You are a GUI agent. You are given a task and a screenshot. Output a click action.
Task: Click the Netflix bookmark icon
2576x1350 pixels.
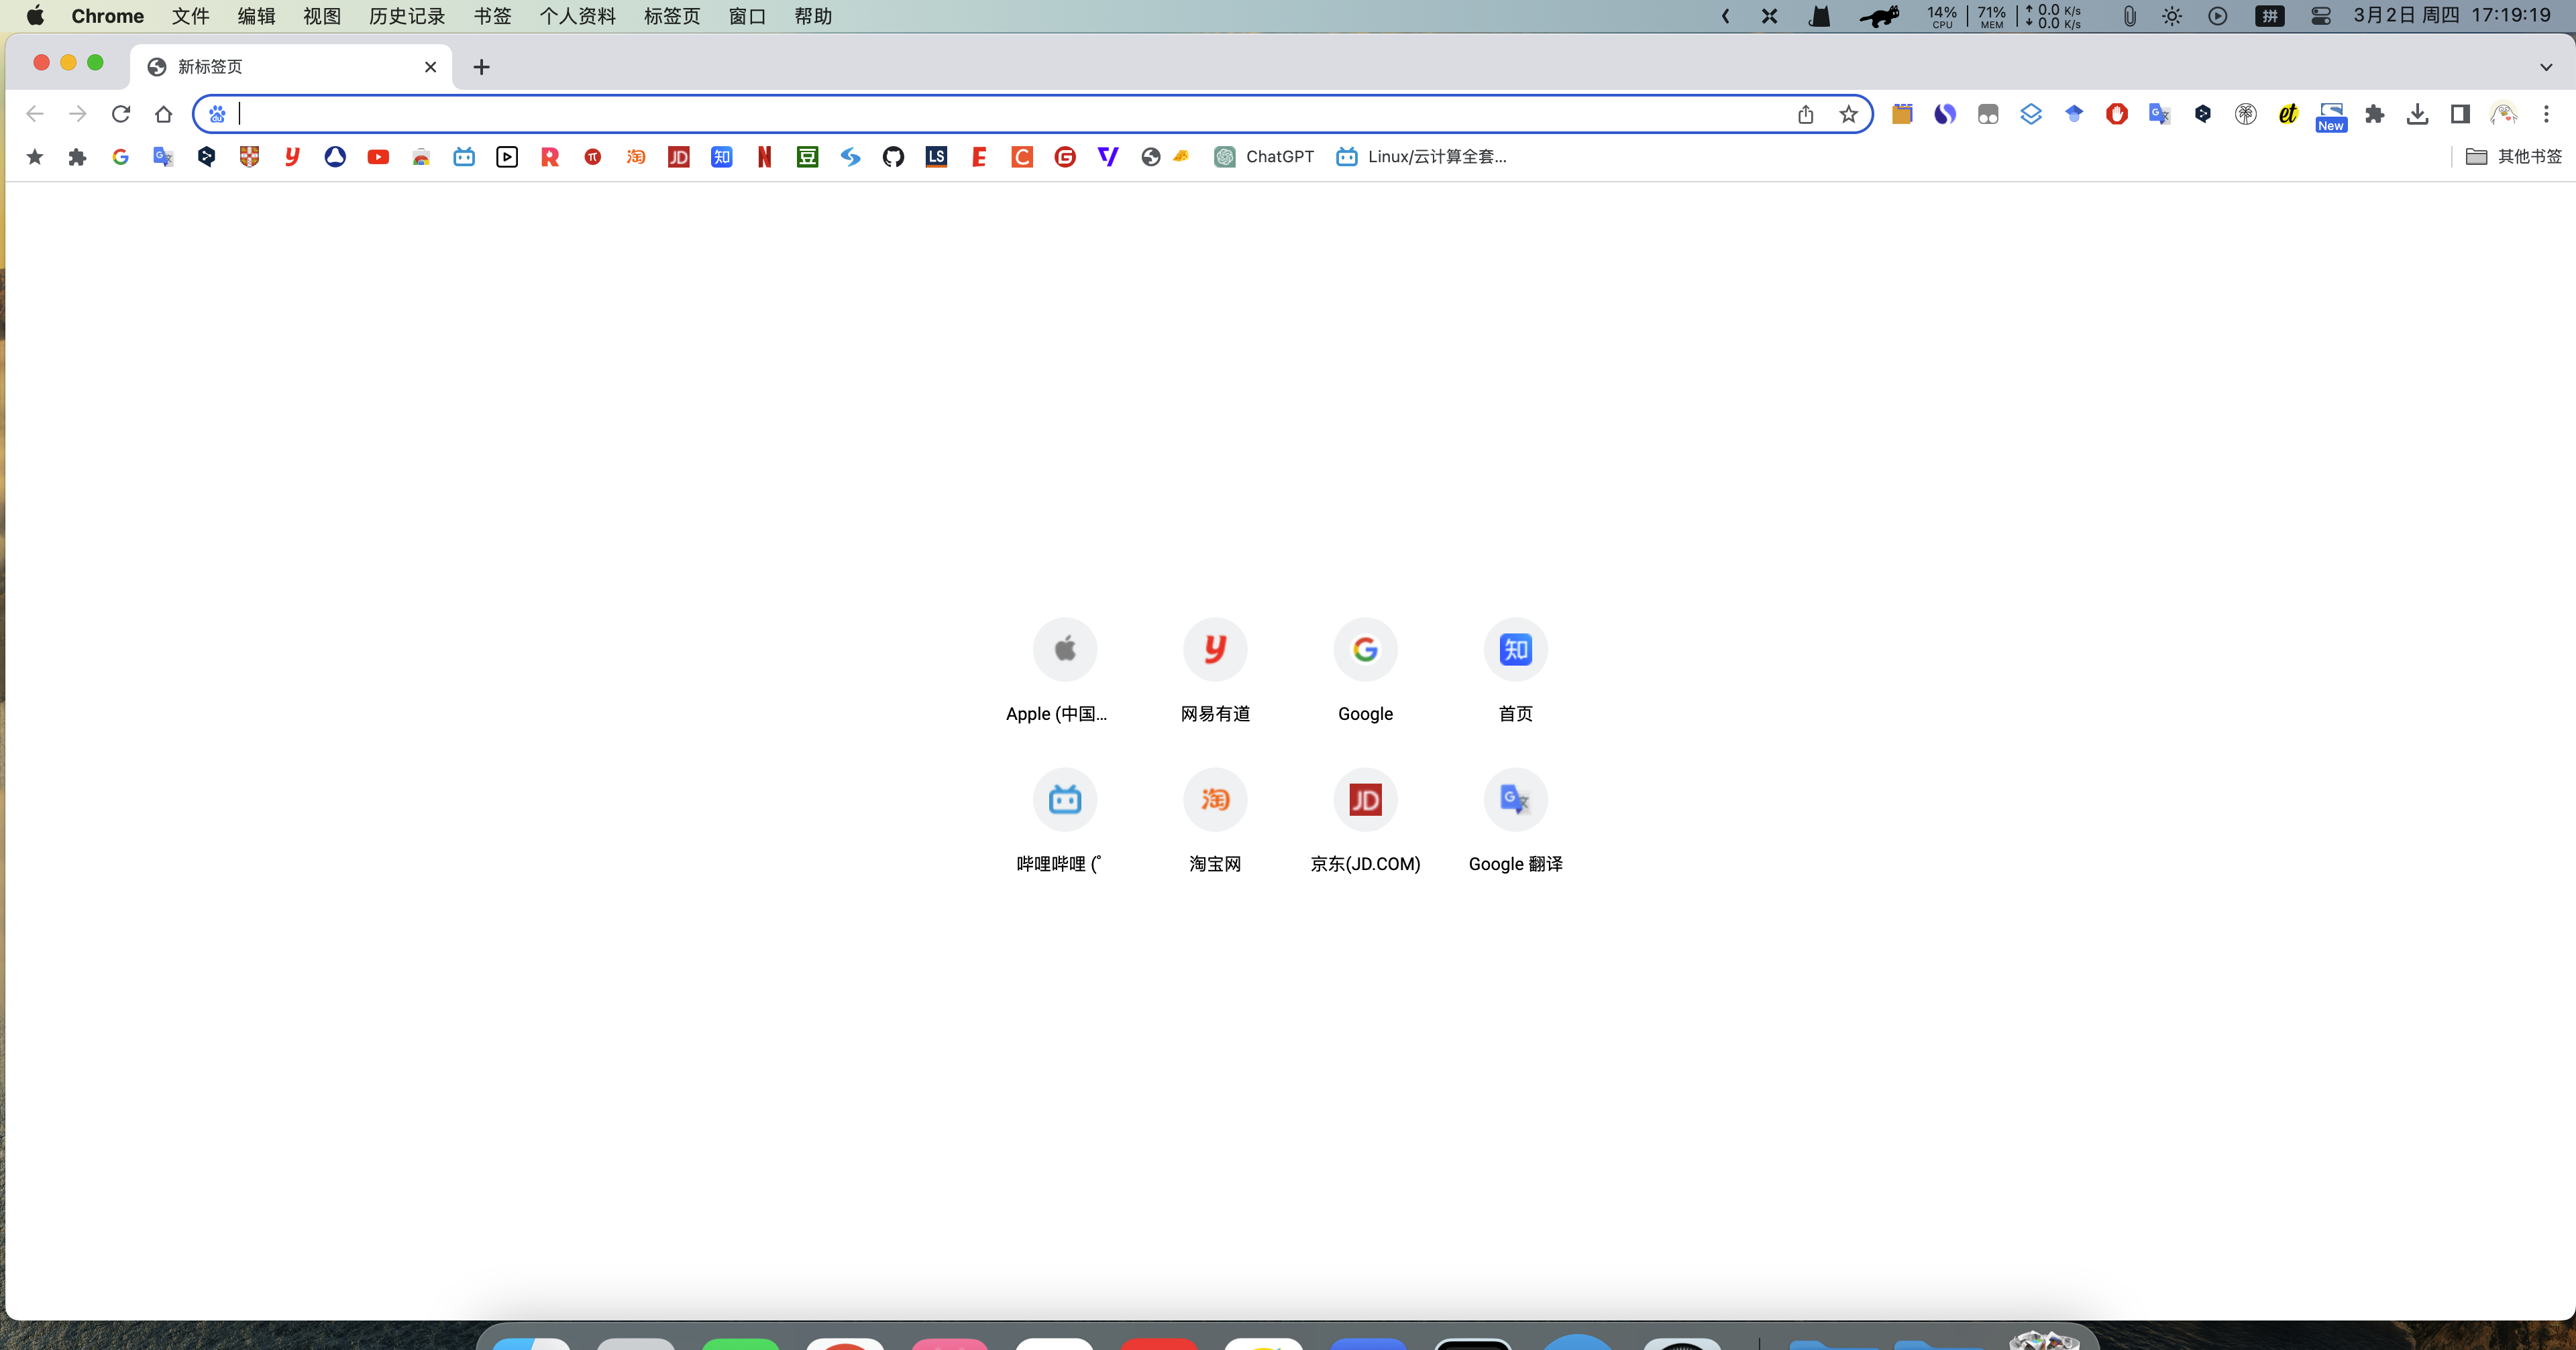coord(764,157)
